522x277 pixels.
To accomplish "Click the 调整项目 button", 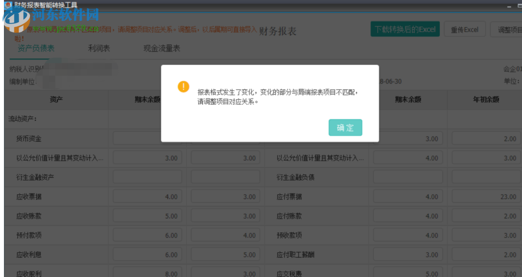I will pyautogui.click(x=507, y=29).
